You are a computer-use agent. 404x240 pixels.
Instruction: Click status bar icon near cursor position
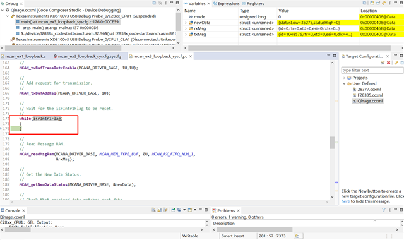tap(297, 236)
